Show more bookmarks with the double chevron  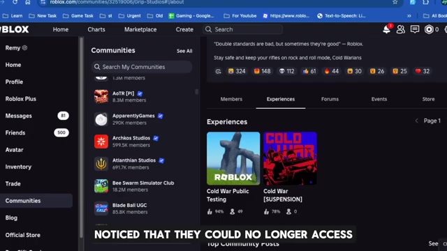pos(409,16)
